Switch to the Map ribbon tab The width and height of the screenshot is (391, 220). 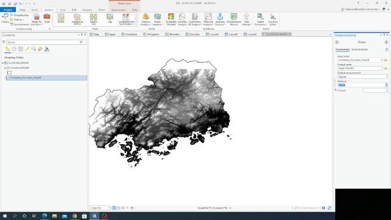(x=22, y=10)
